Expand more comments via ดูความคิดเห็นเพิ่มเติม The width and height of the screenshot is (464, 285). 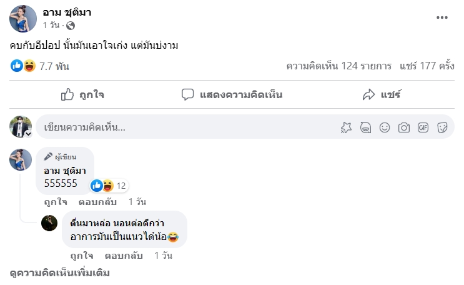(x=60, y=274)
